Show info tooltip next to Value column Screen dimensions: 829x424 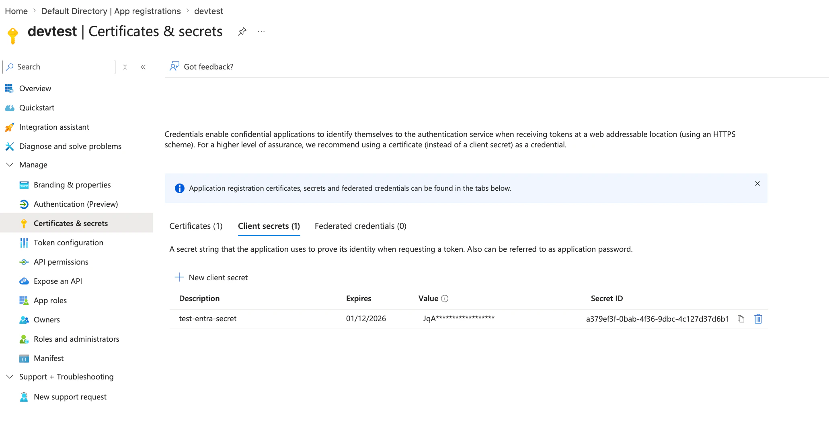(x=445, y=298)
